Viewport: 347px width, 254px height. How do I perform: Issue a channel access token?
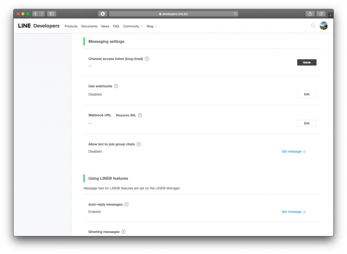(x=307, y=62)
